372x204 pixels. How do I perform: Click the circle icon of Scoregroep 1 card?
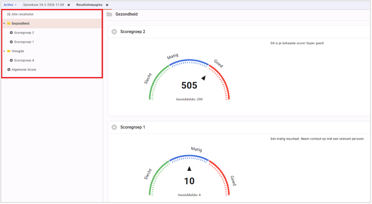tap(114, 127)
